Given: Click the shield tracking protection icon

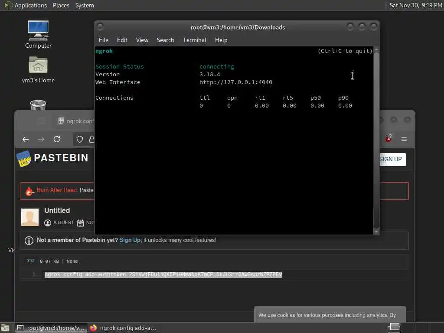Looking at the screenshot, I should click(80, 139).
